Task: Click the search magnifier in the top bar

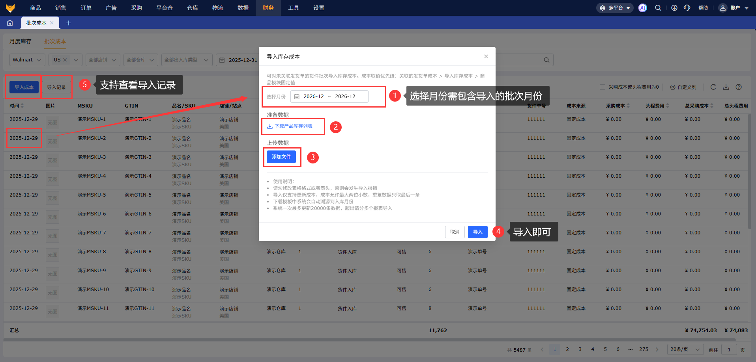Action: 658,8
